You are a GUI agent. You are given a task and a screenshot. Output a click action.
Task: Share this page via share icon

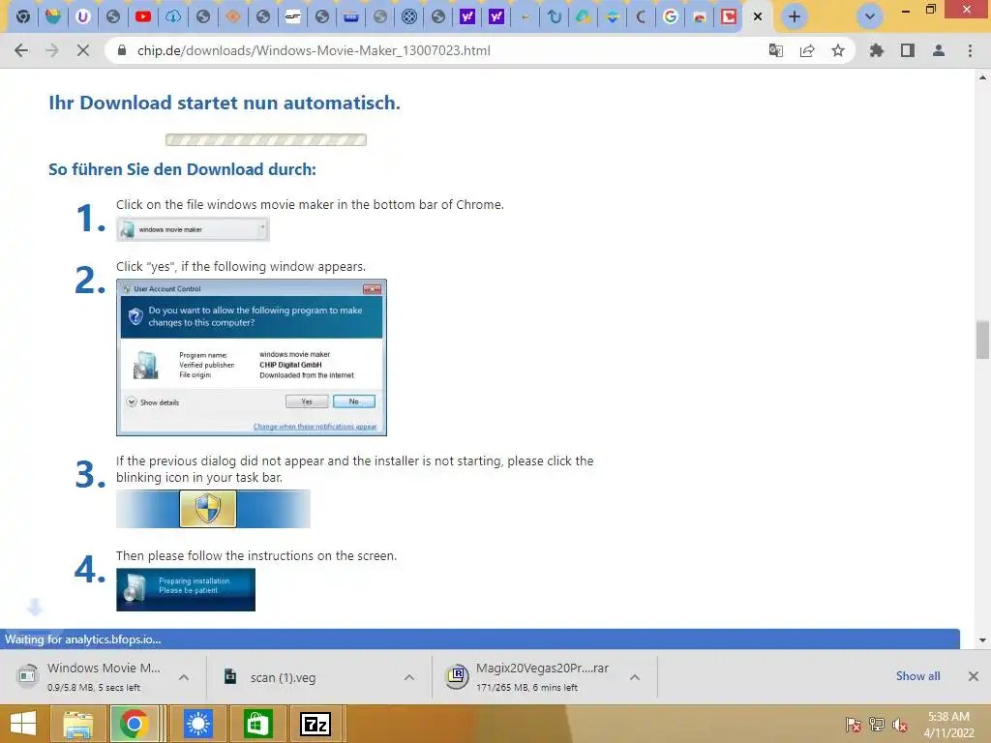tap(806, 50)
